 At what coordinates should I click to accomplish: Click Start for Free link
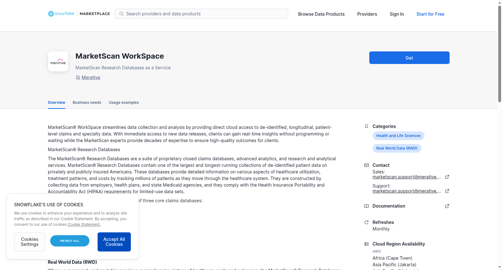(430, 14)
